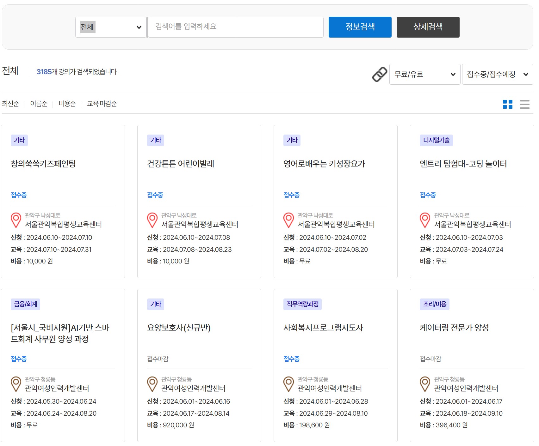
Task: Click the location pin on 요양보호사(신규반) card
Action: point(152,384)
